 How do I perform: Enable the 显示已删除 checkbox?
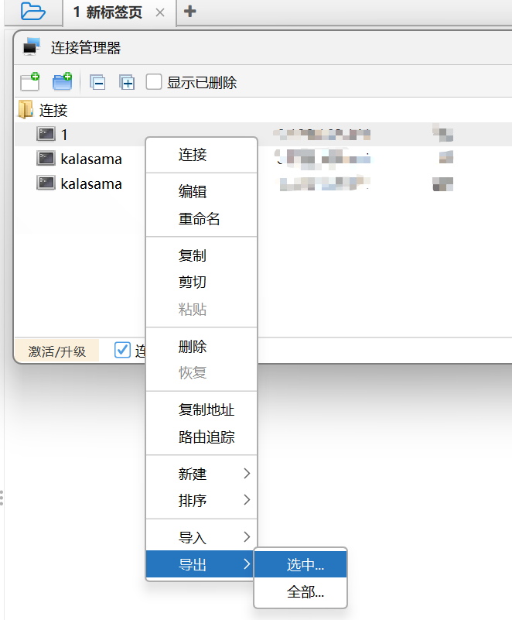click(x=154, y=82)
